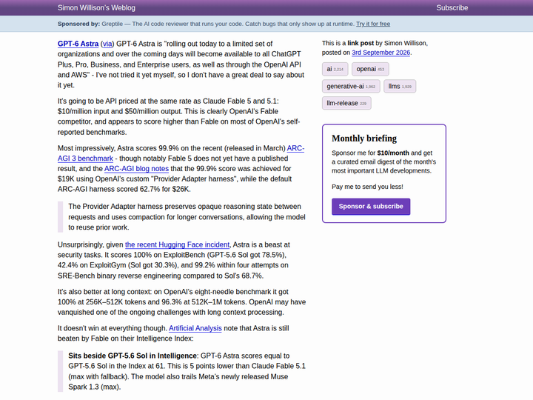Click the 'link post' bold text
The height and width of the screenshot is (400, 533).
(x=361, y=43)
